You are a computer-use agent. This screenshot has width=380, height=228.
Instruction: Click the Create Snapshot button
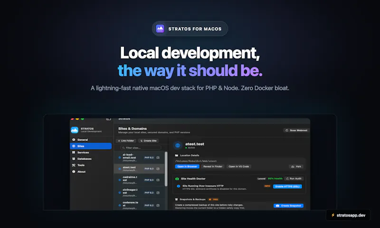click(288, 206)
